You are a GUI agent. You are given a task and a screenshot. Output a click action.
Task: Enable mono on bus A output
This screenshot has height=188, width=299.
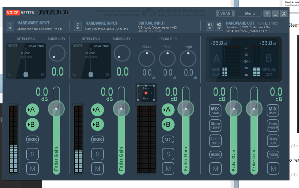tap(216, 154)
